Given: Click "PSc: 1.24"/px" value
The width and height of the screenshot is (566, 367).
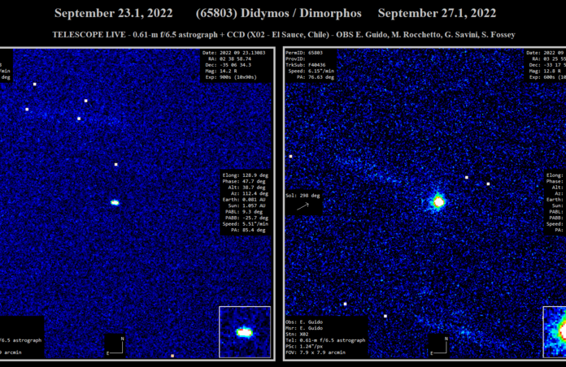Looking at the screenshot, I should 304,347.
